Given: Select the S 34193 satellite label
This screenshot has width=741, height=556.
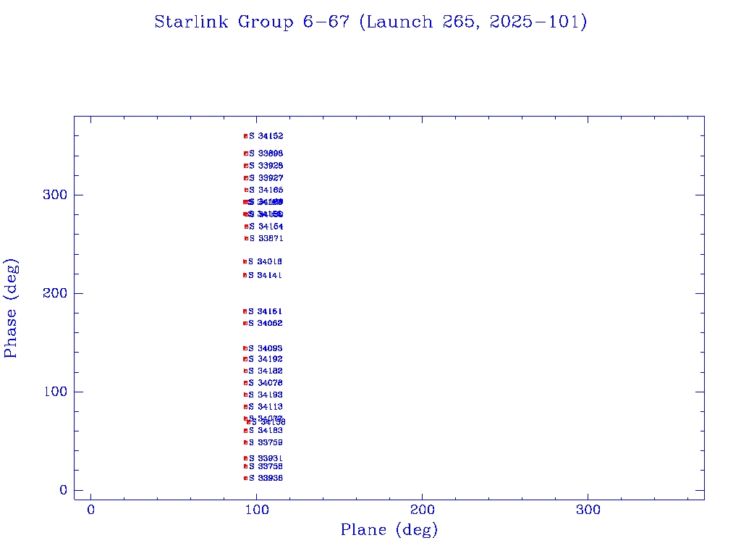Looking at the screenshot, I should (x=266, y=395).
